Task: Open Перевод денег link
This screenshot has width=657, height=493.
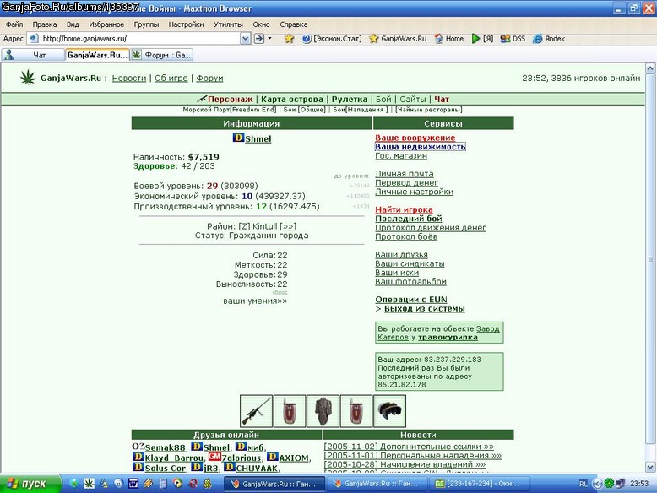Action: point(406,182)
